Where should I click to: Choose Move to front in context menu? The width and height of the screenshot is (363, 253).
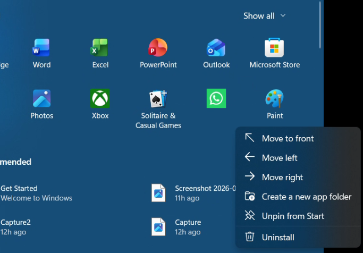[298, 138]
